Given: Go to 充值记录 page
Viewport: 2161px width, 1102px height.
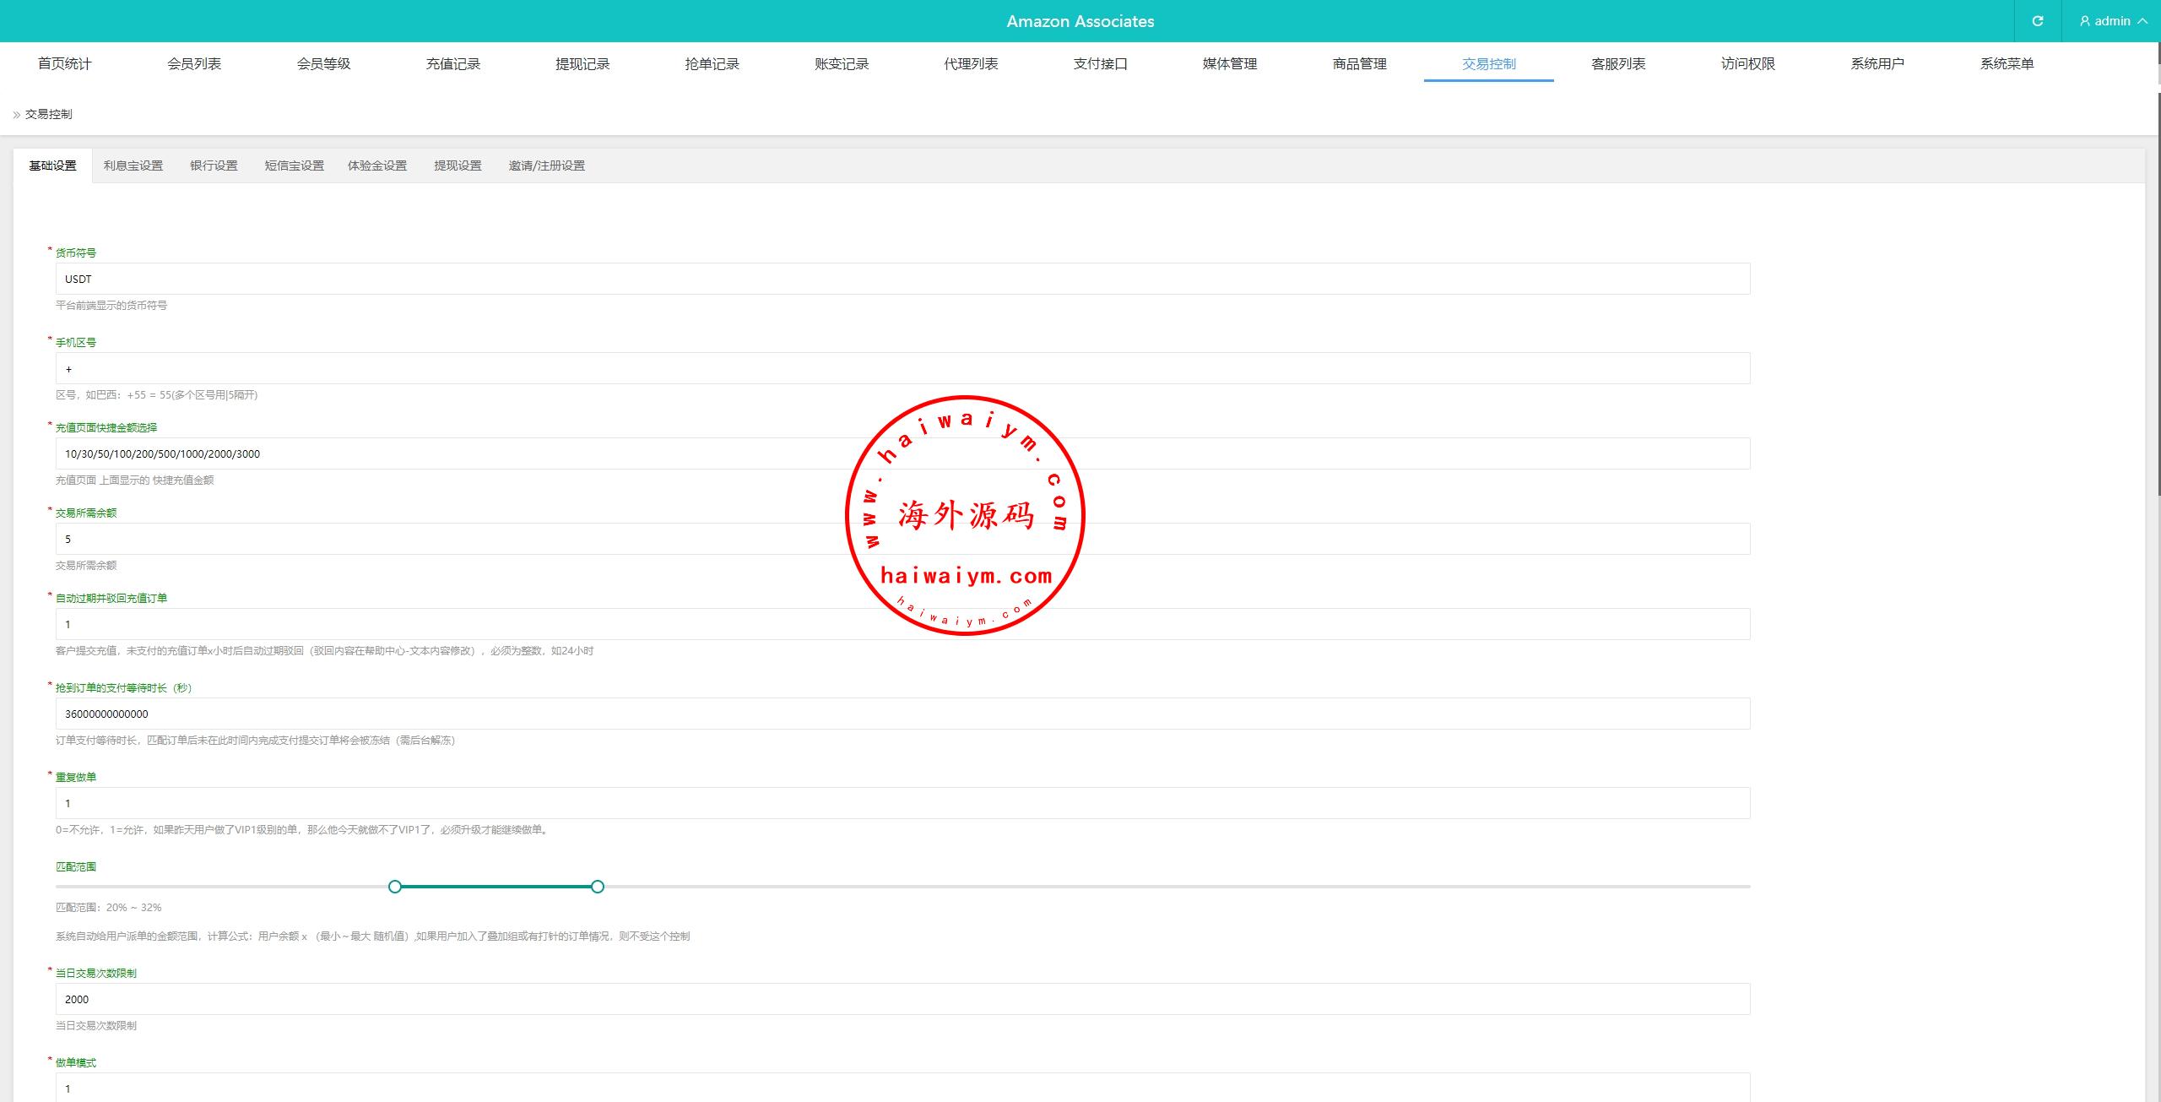Looking at the screenshot, I should (x=453, y=63).
